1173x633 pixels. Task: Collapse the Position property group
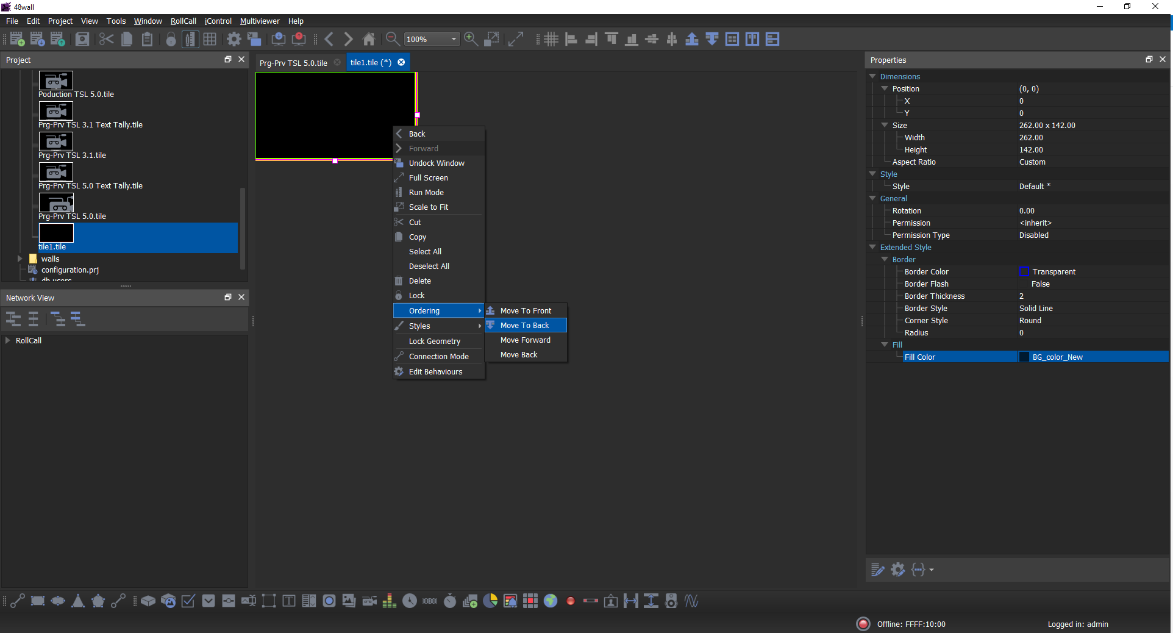point(885,88)
